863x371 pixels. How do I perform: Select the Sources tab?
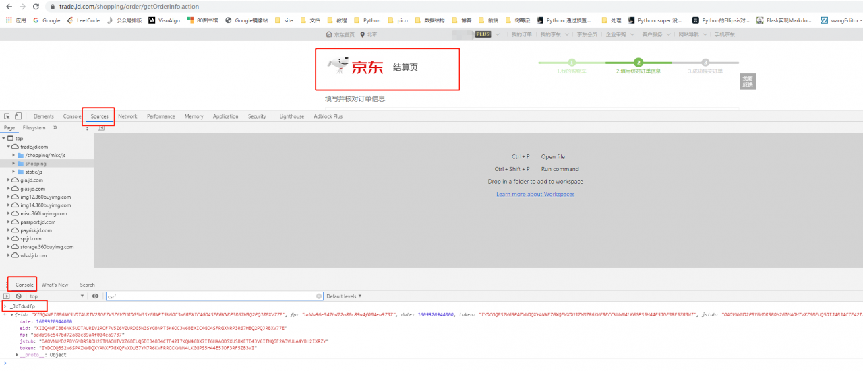pyautogui.click(x=99, y=116)
